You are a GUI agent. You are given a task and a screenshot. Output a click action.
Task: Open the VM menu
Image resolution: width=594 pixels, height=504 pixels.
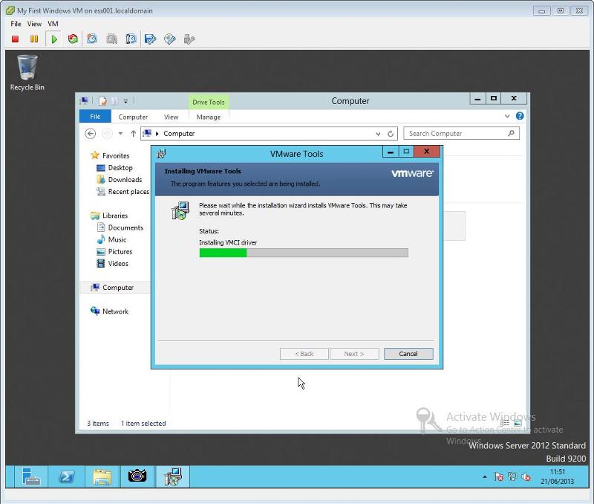point(53,24)
